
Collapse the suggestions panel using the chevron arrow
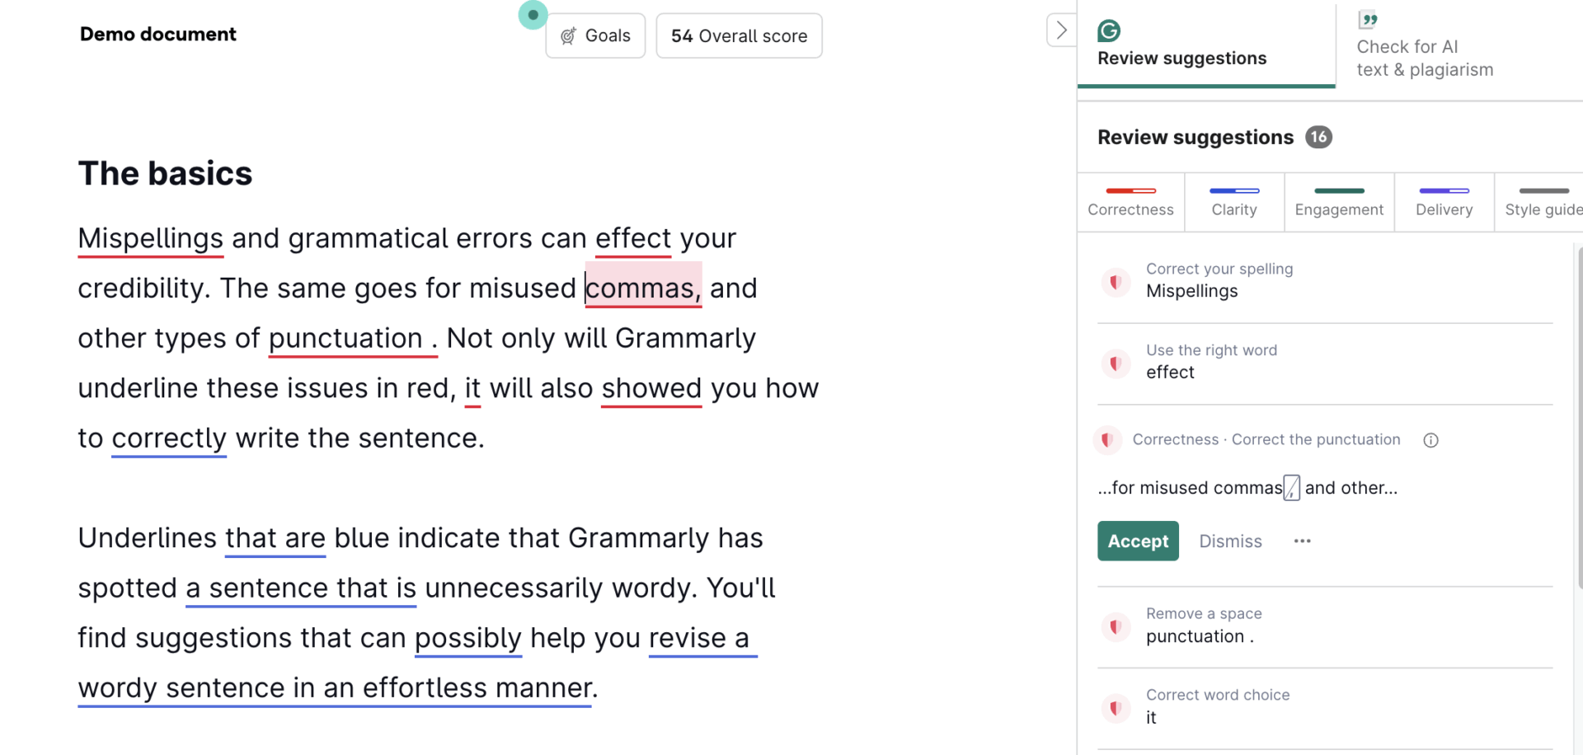pyautogui.click(x=1061, y=29)
